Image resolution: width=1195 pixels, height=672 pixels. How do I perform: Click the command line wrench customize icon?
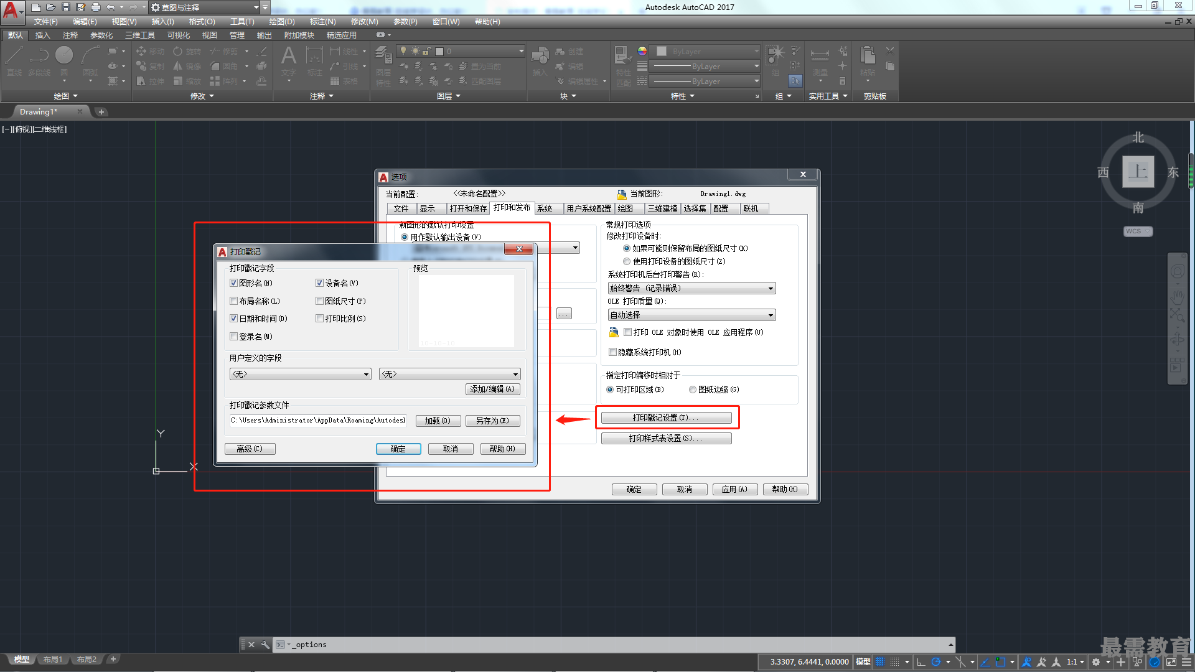pos(265,645)
